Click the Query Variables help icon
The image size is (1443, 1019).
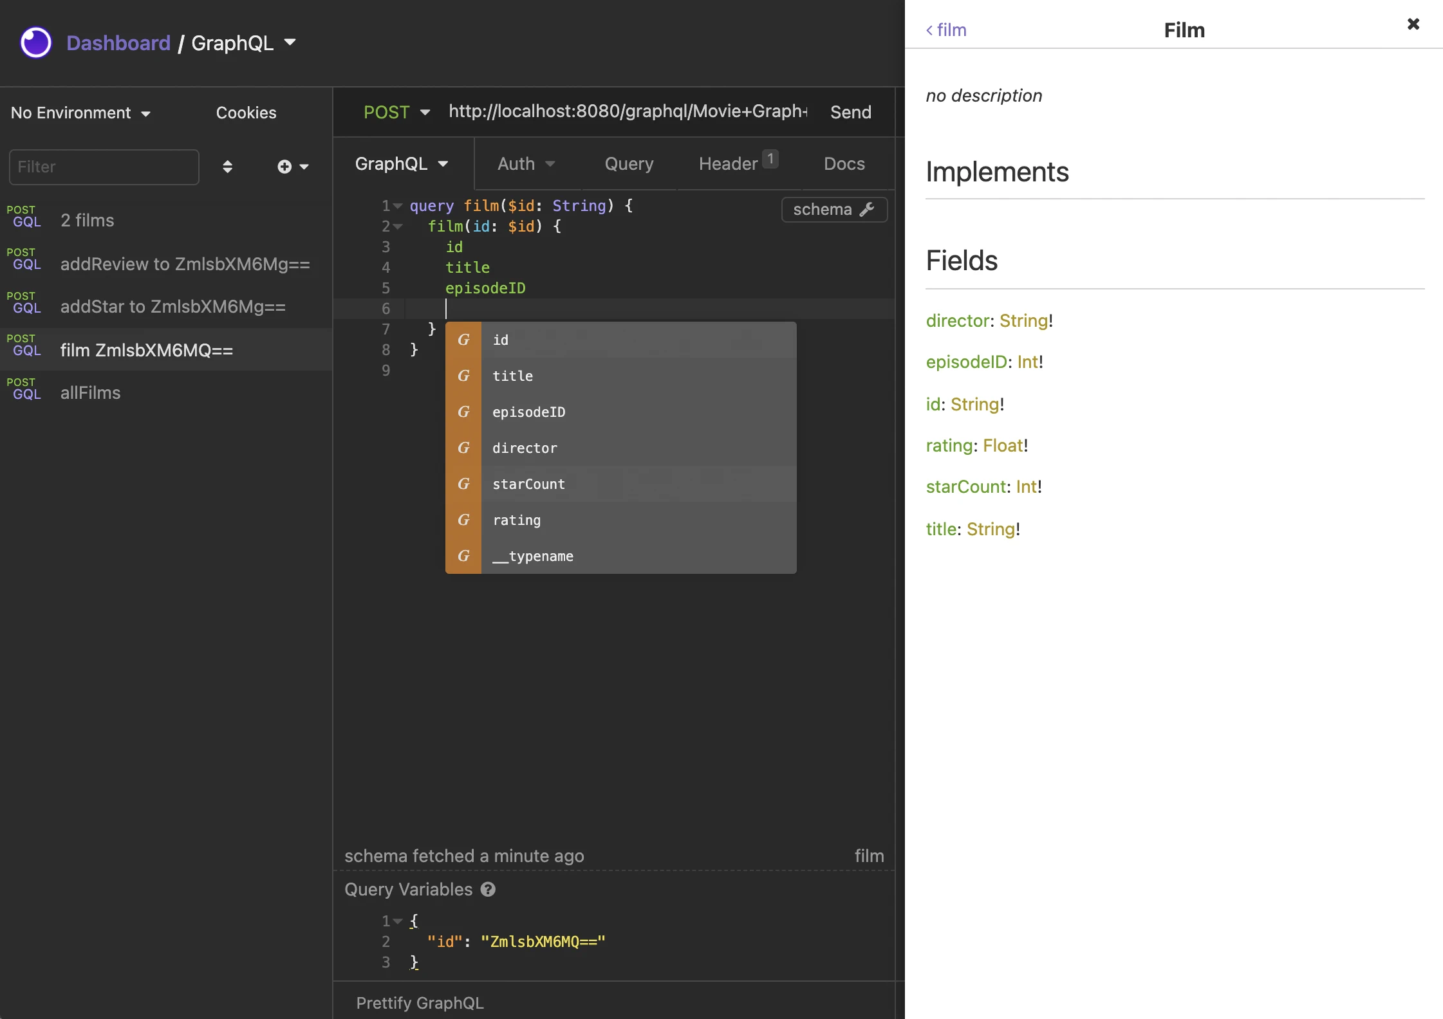[x=489, y=889]
